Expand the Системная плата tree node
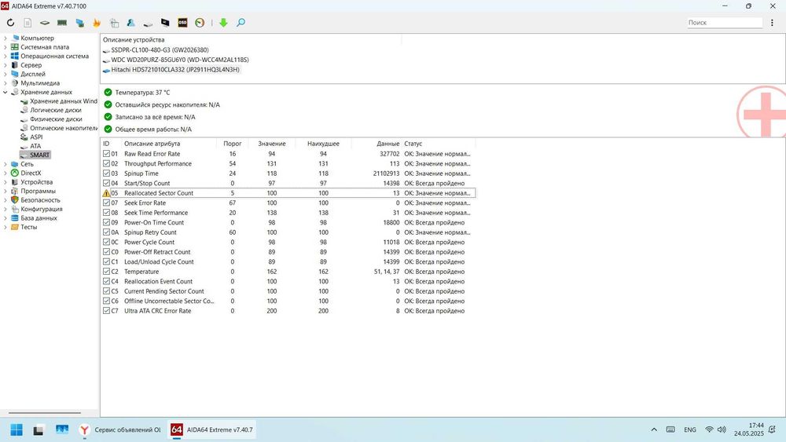The height and width of the screenshot is (442, 786). pos(6,47)
